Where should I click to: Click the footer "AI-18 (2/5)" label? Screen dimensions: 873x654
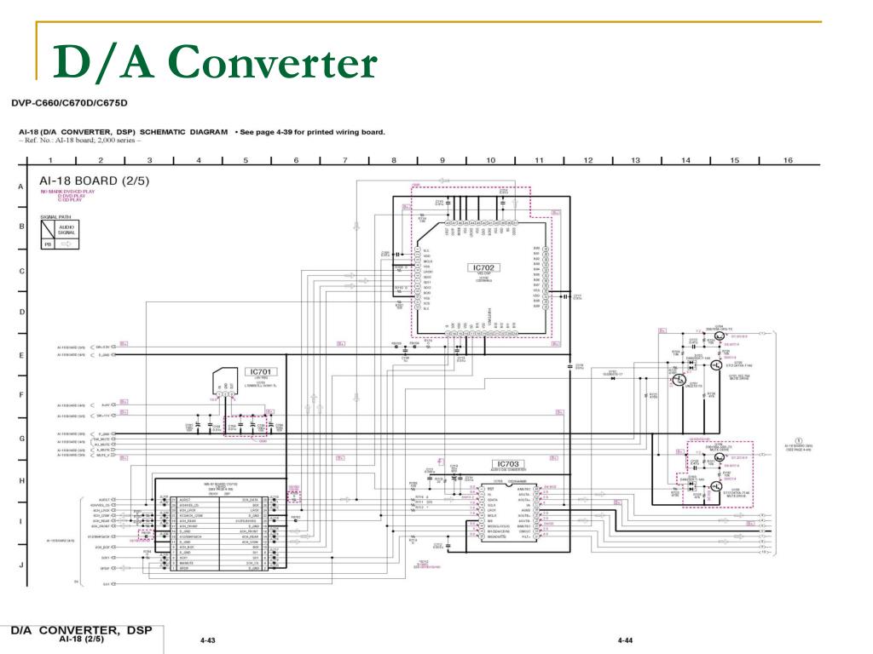(x=81, y=639)
